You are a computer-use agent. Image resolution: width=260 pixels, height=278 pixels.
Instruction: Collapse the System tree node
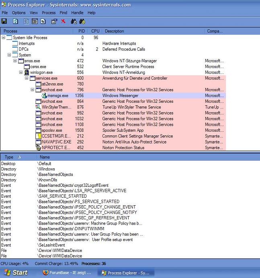tap(9, 55)
